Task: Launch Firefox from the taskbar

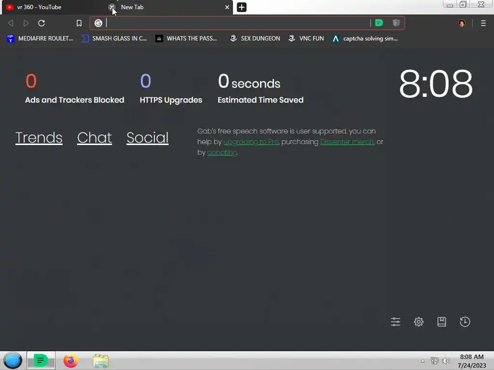Action: pyautogui.click(x=71, y=360)
